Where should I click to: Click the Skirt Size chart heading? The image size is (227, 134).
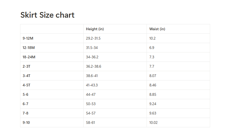point(47,15)
